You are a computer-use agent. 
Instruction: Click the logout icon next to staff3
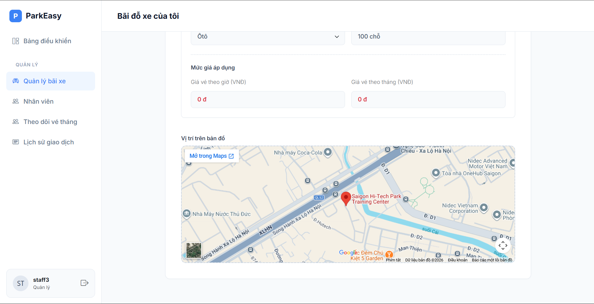(84, 283)
